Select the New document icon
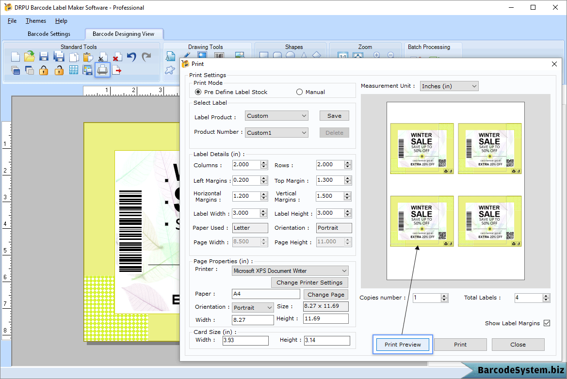The image size is (567, 379). pos(15,57)
